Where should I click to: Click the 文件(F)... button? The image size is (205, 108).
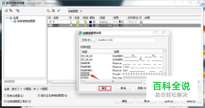(88, 40)
